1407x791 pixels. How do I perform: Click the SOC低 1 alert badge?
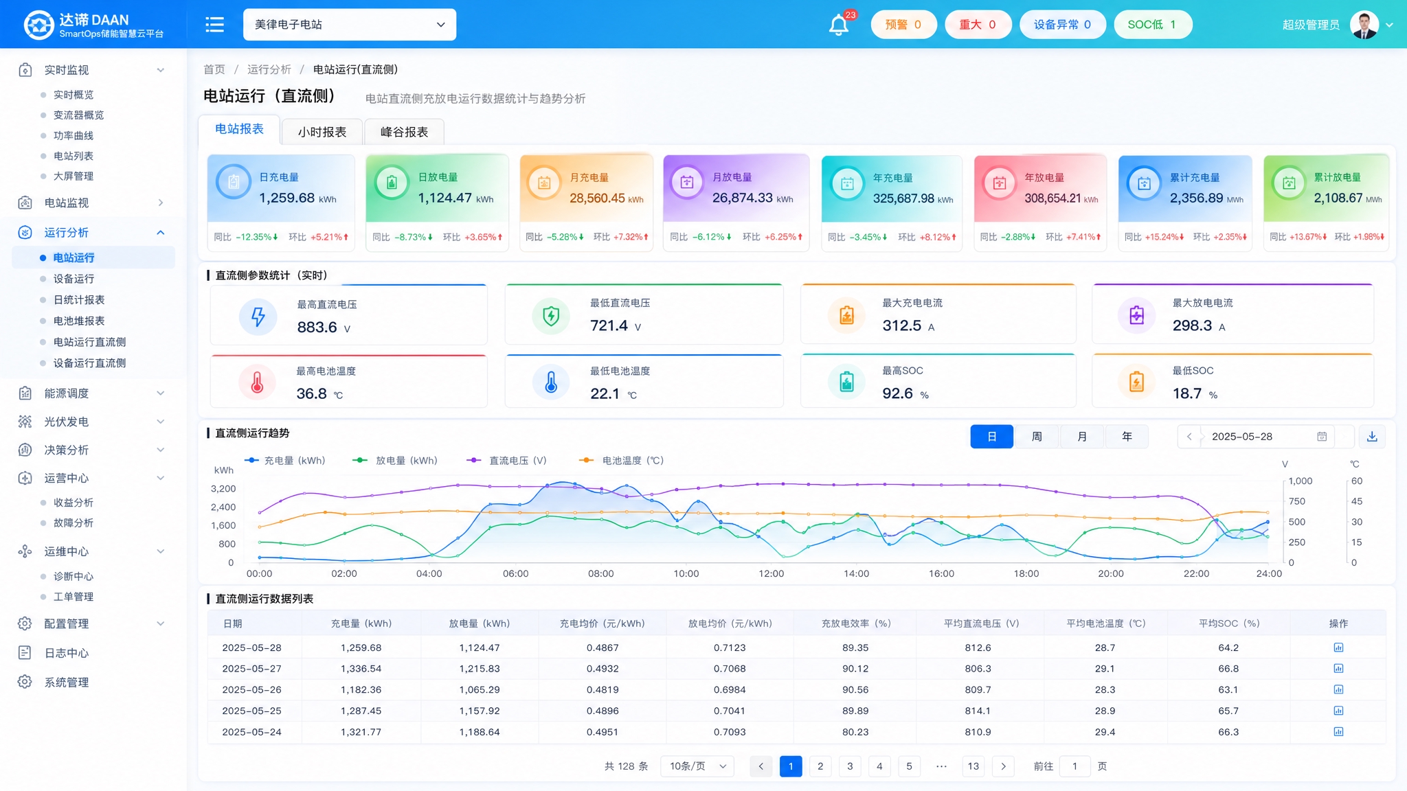point(1153,25)
